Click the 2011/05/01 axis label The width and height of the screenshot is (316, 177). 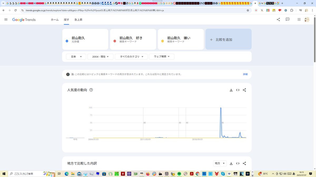(146, 140)
